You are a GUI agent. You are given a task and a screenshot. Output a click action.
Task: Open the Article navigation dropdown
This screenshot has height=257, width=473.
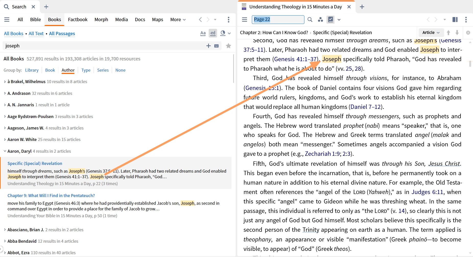point(431,32)
